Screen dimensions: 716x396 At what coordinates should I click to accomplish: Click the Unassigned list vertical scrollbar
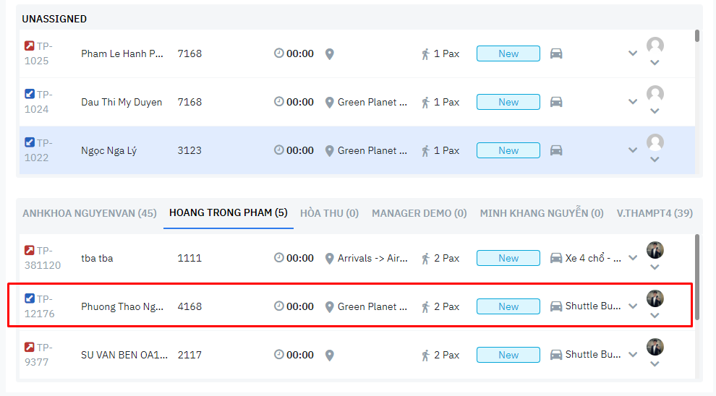pyautogui.click(x=696, y=36)
